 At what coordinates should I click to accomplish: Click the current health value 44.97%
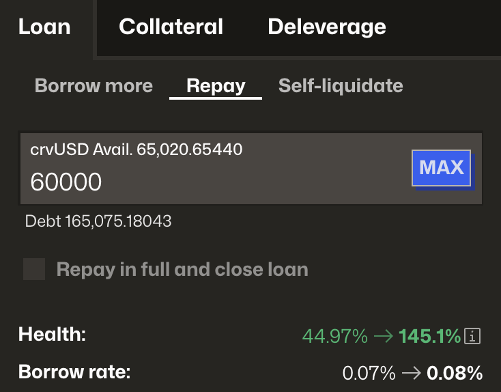pyautogui.click(x=334, y=336)
